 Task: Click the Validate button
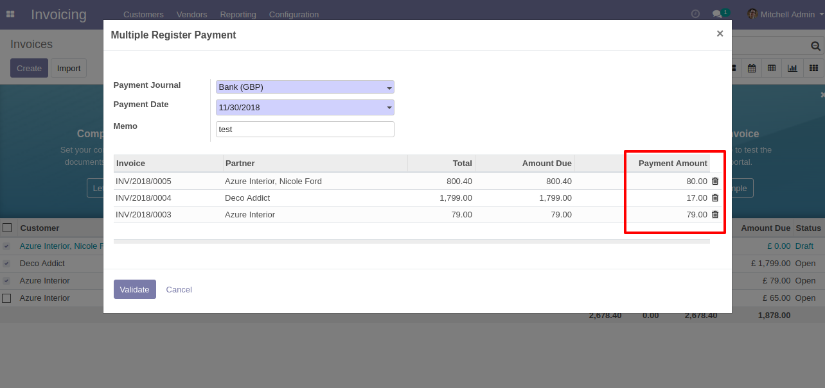tap(135, 289)
